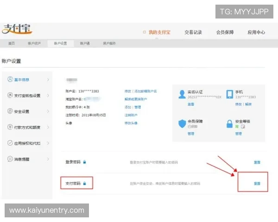Open the 交易记录 top menu
This screenshot has width=278, height=222.
193,32
